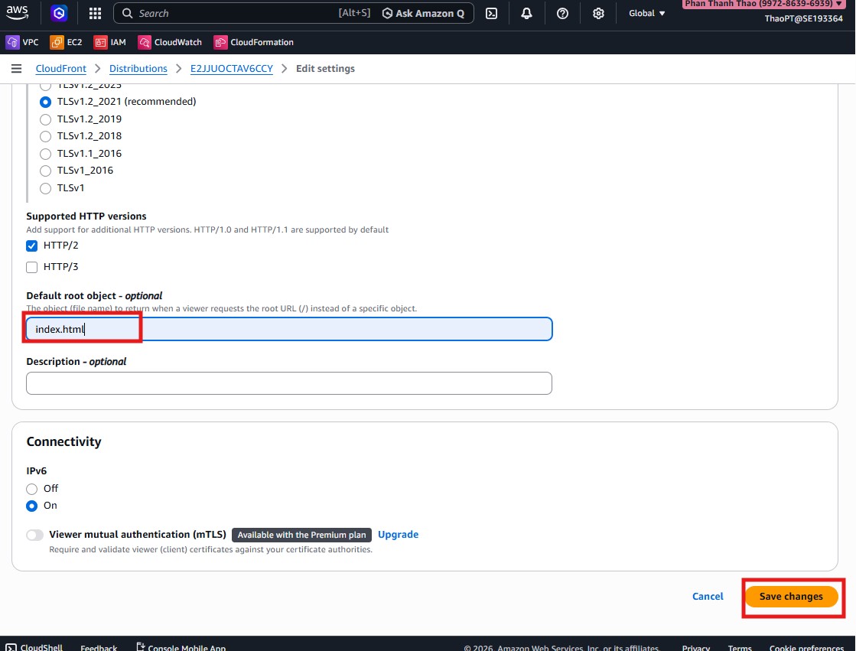856x651 pixels.
Task: Expand the Global region dropdown
Action: click(646, 13)
